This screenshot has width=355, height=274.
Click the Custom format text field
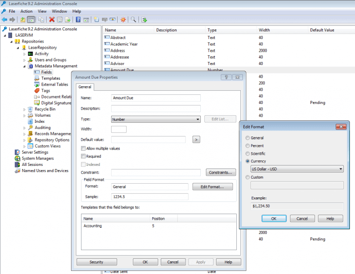tap(297, 185)
